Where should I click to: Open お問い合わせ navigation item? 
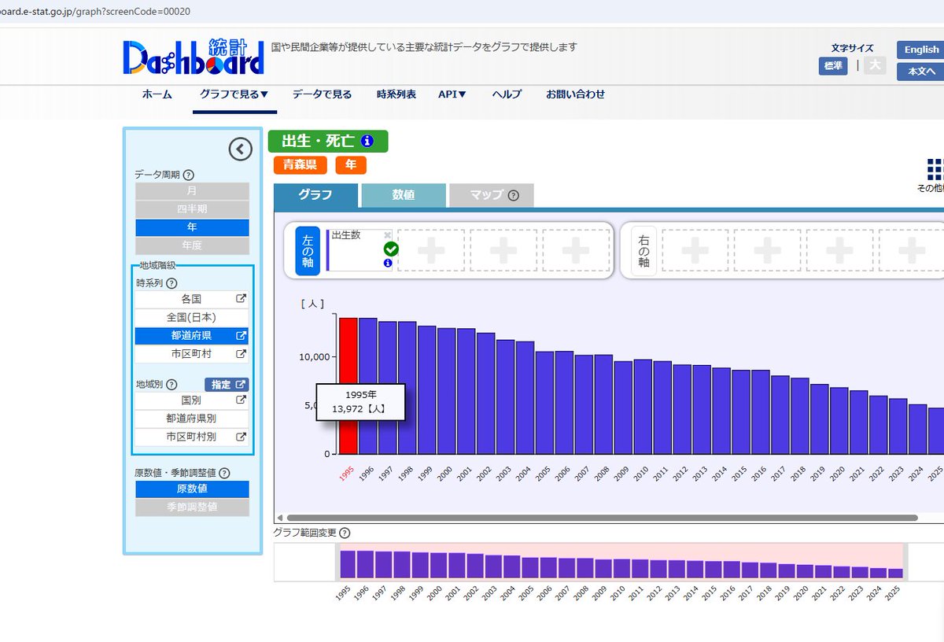(576, 94)
